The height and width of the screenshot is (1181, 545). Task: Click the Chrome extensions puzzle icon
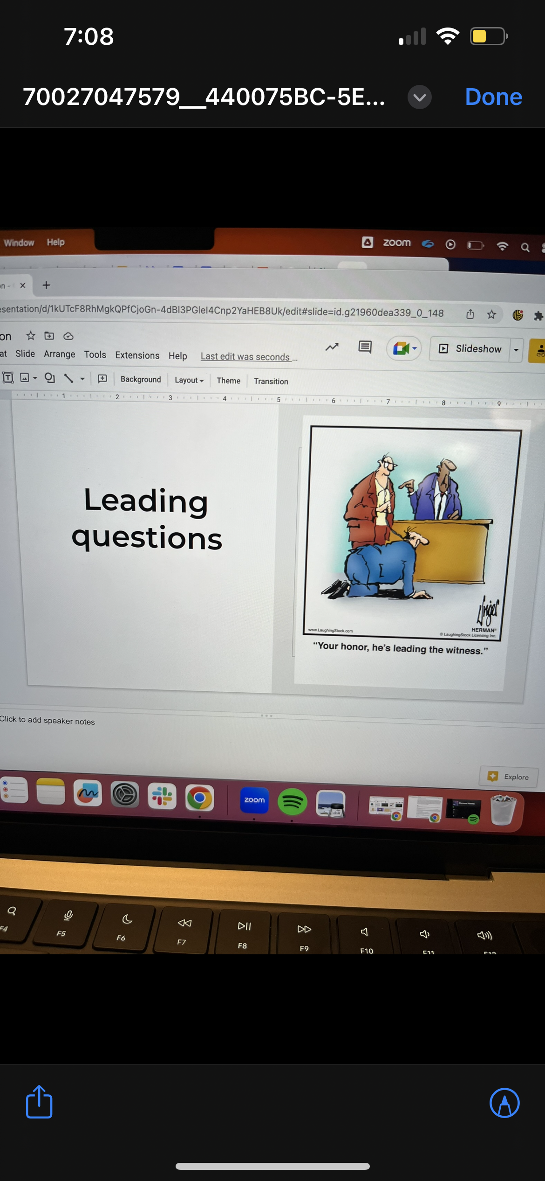(538, 316)
